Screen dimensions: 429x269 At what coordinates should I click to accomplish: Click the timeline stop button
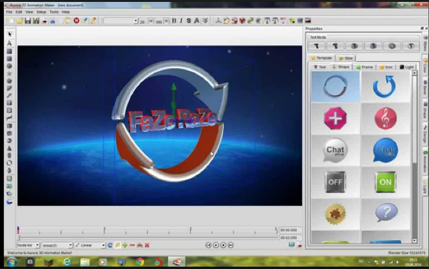[223, 245]
